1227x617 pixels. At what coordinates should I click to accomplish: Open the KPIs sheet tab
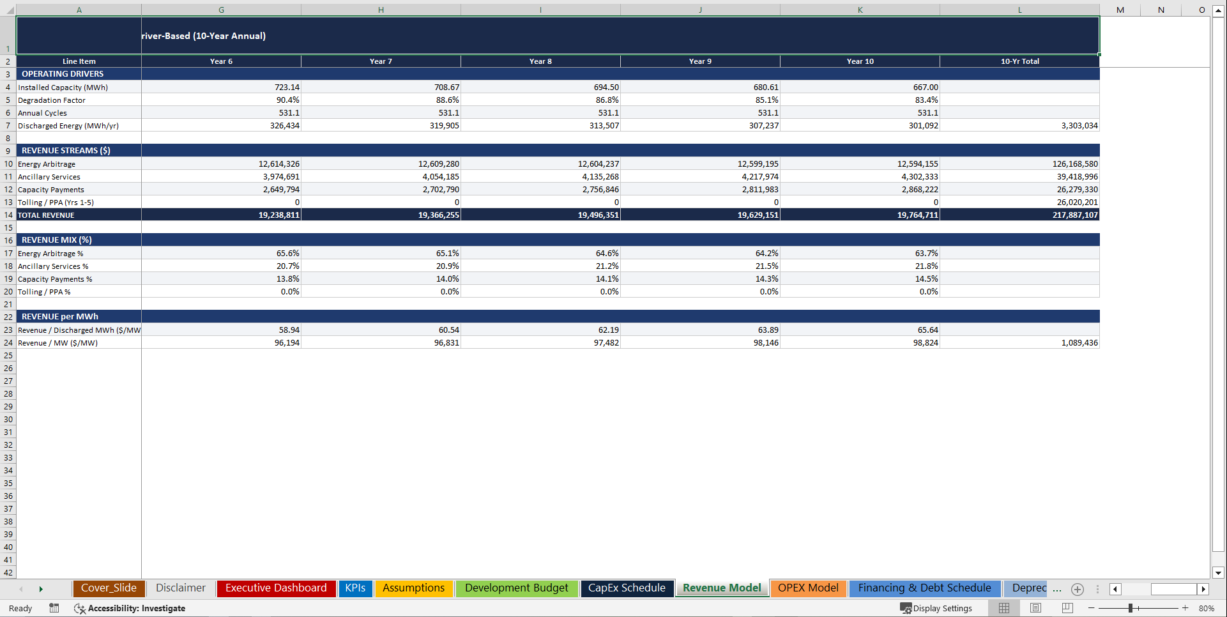click(x=356, y=588)
